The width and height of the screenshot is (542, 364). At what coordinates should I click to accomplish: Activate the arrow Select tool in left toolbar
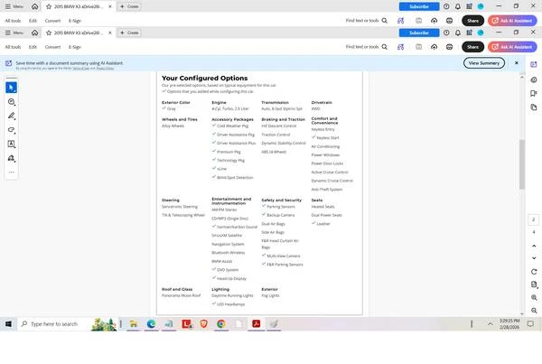(11, 88)
